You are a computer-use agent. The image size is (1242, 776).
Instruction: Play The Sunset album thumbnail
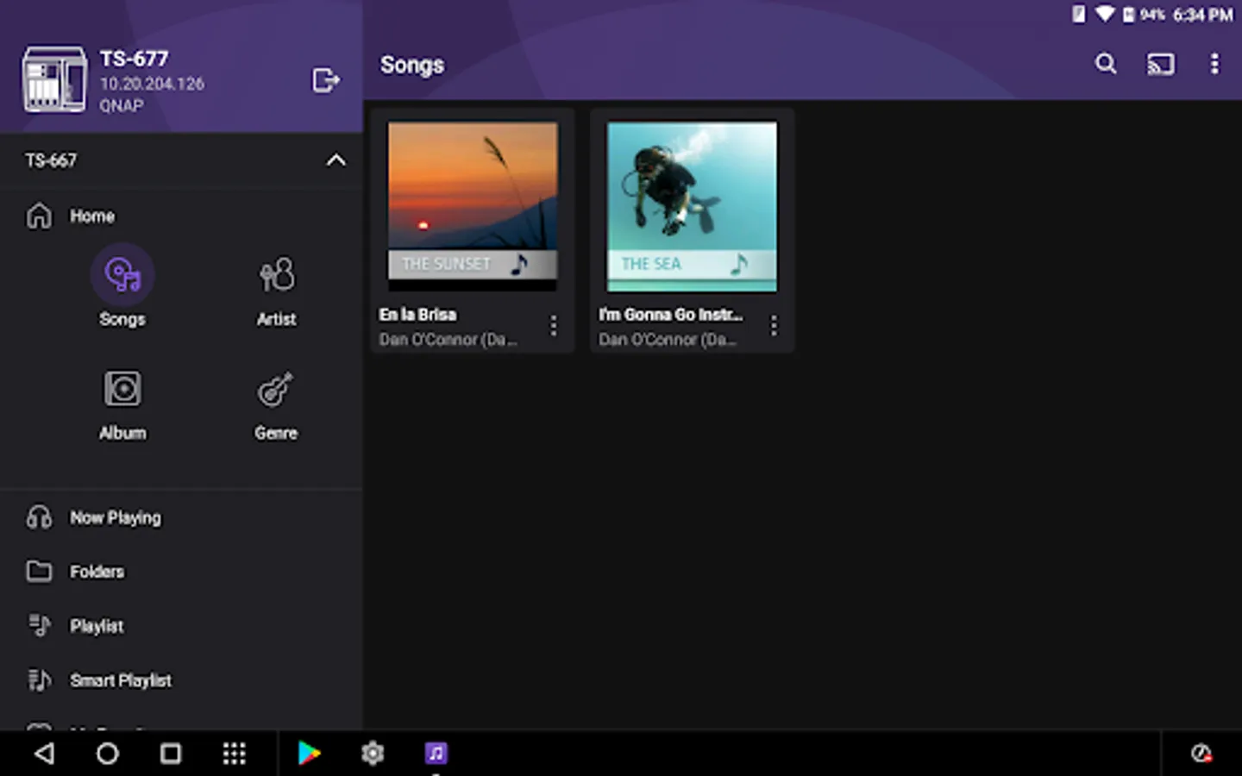pyautogui.click(x=473, y=205)
